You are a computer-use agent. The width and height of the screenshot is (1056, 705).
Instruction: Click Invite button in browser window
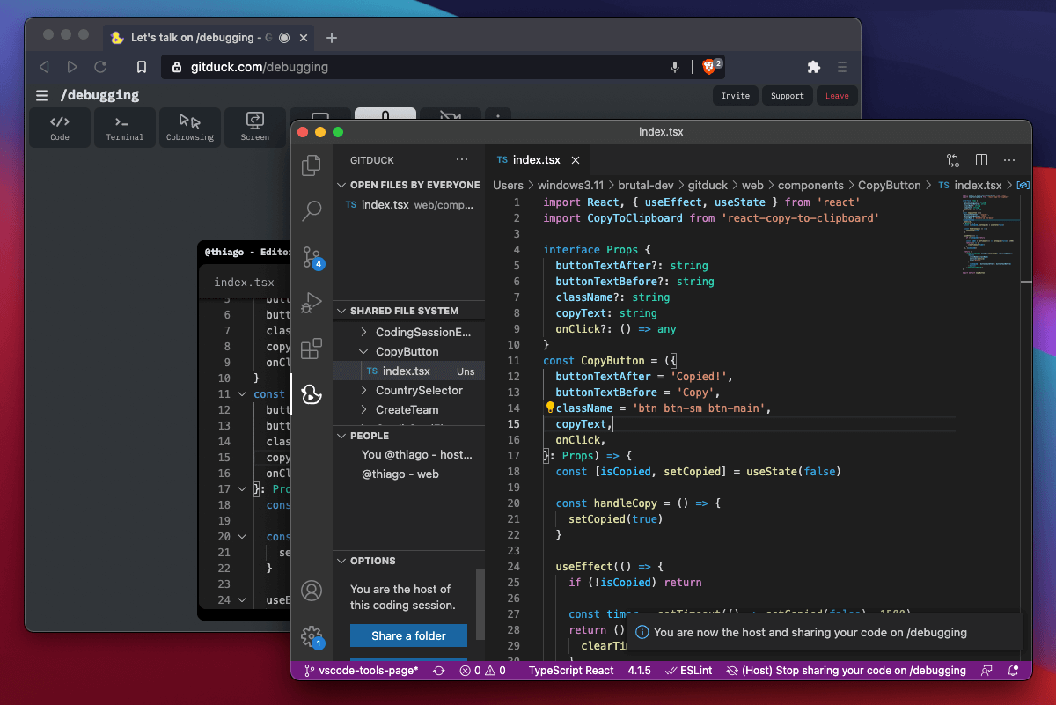pyautogui.click(x=736, y=95)
